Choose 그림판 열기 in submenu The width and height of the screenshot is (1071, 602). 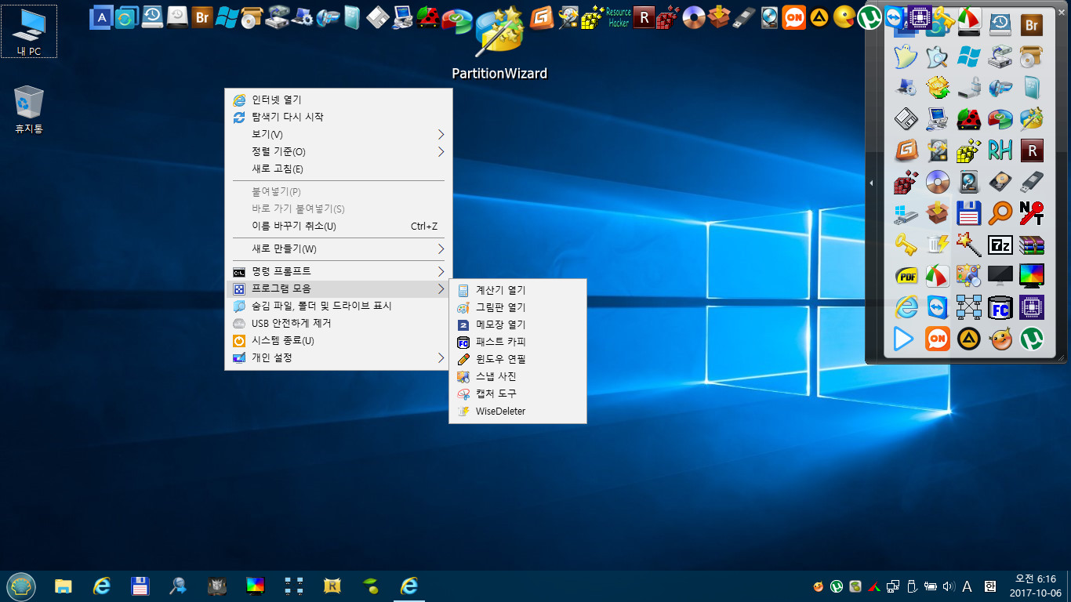517,307
